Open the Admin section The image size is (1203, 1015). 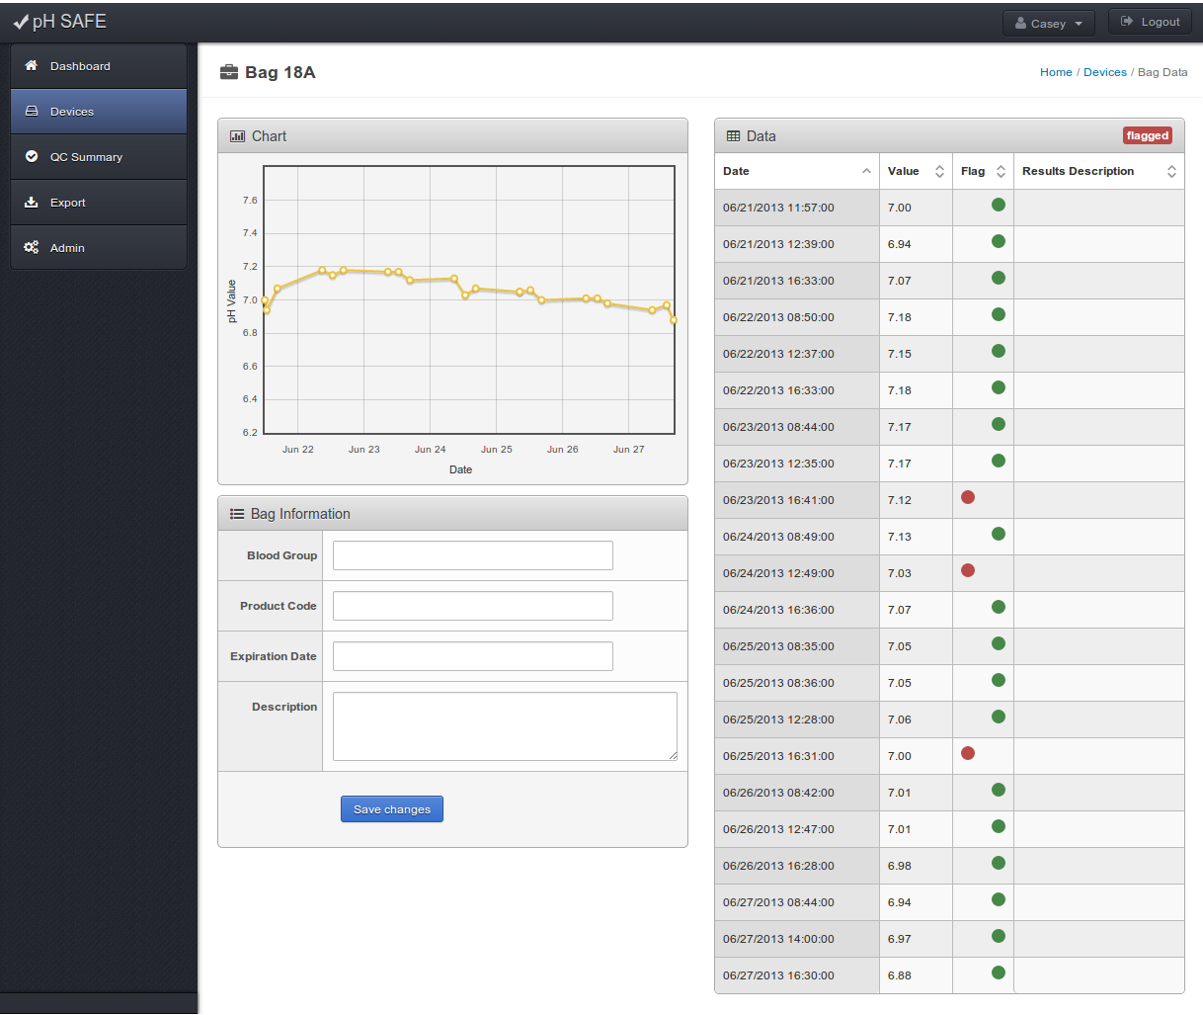pos(99,247)
